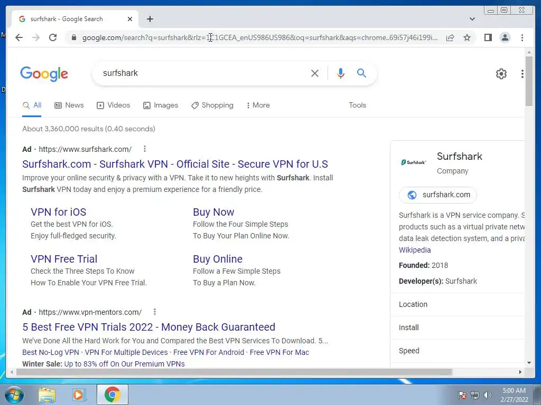Open VPN For Multiple Devices link
This screenshot has width=541, height=405.
126,352
